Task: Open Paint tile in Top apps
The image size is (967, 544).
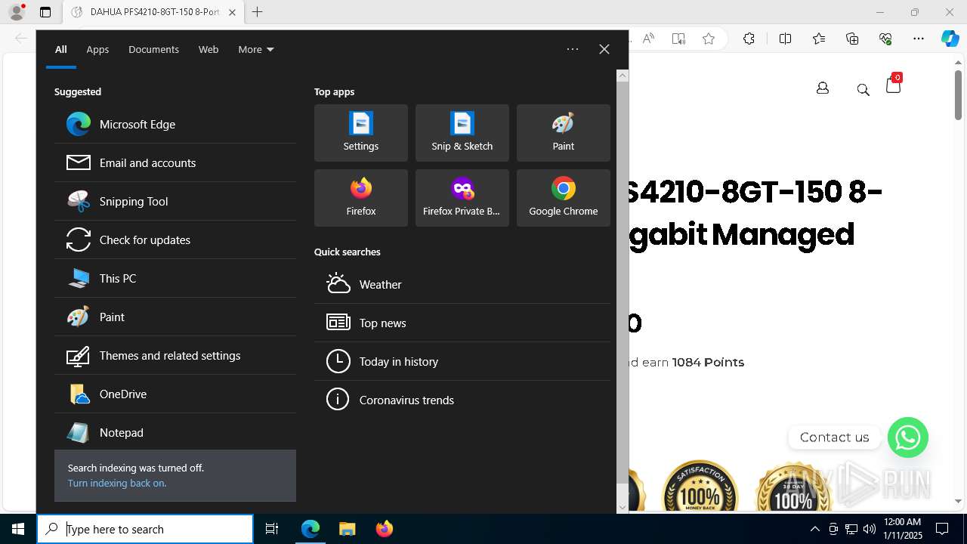Action: click(x=564, y=133)
